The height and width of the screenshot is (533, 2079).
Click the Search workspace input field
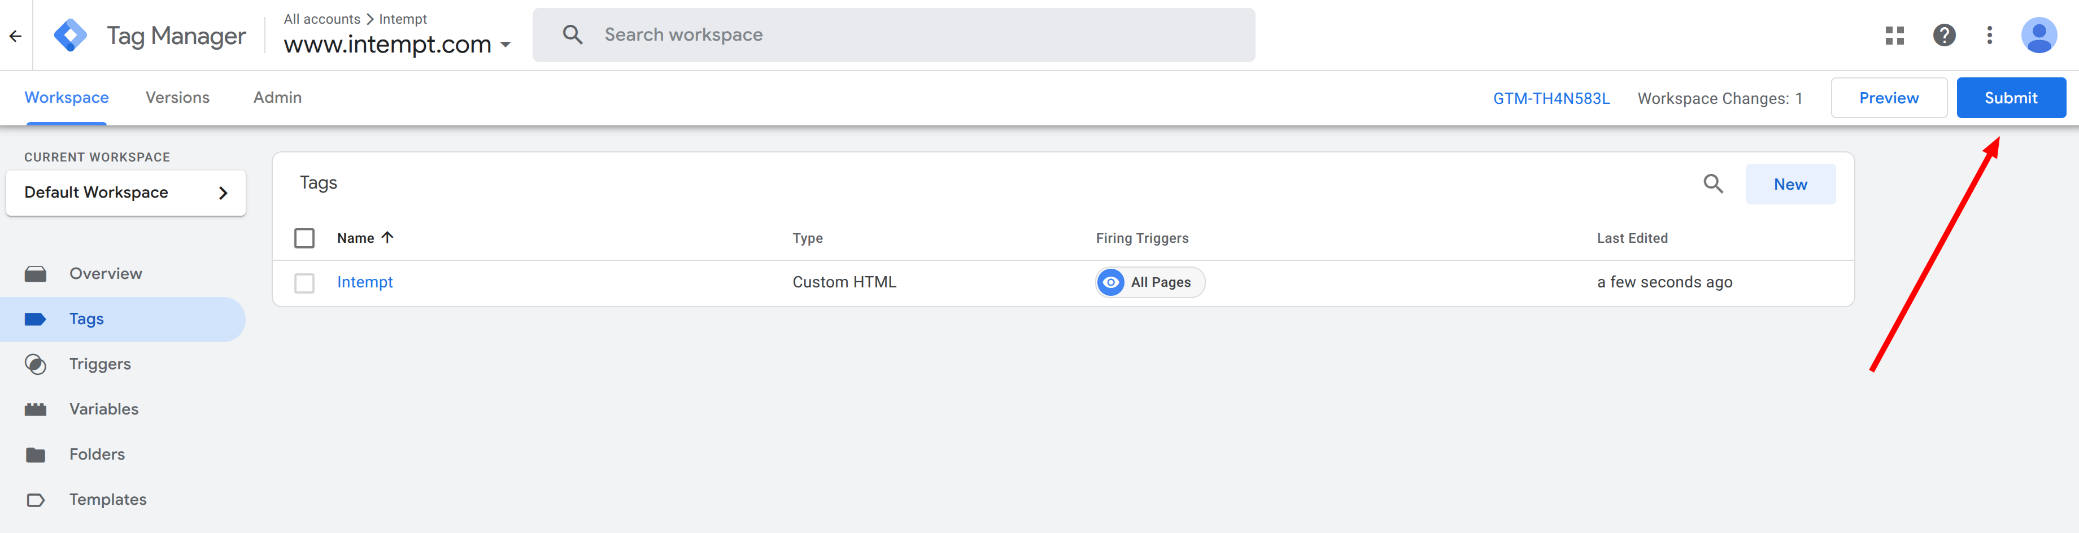pos(894,34)
